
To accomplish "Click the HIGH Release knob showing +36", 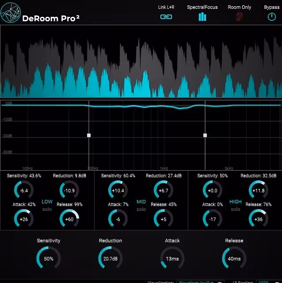I will coord(259,219).
